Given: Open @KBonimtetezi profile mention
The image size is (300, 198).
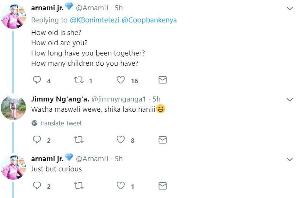Looking at the screenshot, I should point(94,20).
